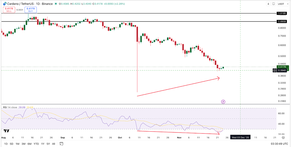
Task: Click the open value O0.4085
Action: point(64,4)
